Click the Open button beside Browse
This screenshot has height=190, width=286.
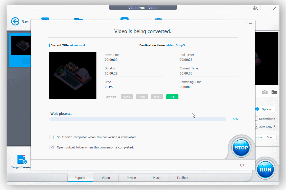270,137
